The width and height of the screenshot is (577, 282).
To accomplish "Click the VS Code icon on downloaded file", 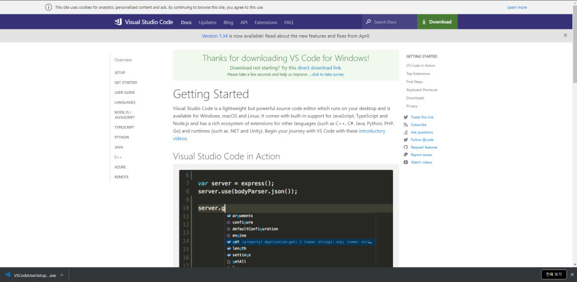I will pyautogui.click(x=8, y=275).
